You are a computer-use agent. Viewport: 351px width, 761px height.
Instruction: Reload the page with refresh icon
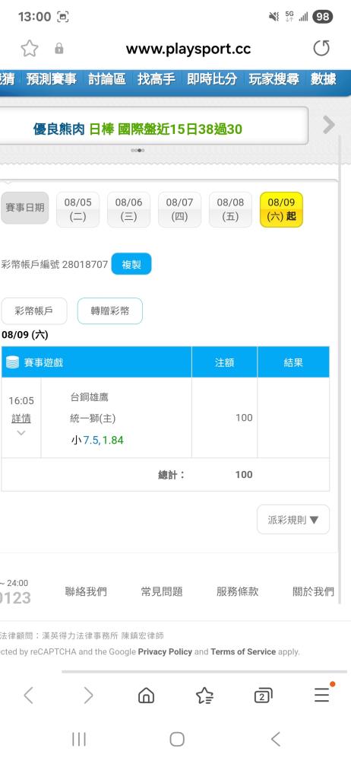[321, 49]
